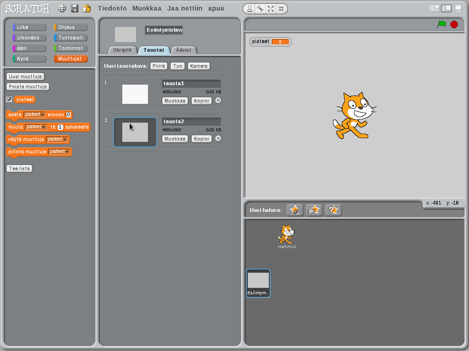This screenshot has width=469, height=351.
Task: Click Muokkaa for tausta1
Action: tap(175, 101)
